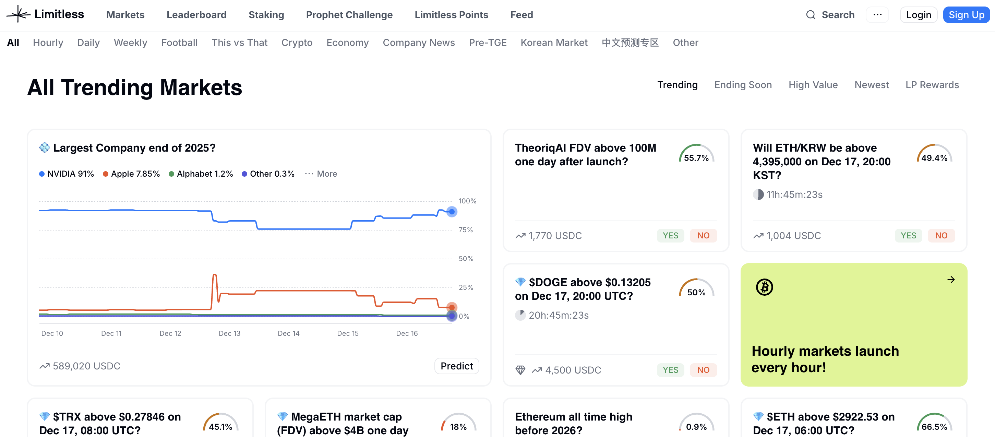Click the diamond icon on Largest Company market

point(45,147)
